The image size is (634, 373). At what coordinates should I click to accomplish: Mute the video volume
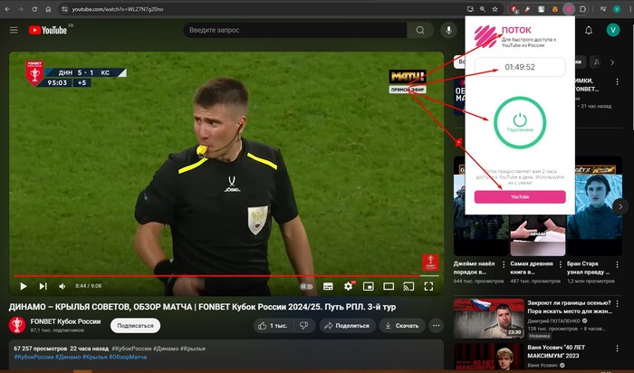[x=62, y=286]
